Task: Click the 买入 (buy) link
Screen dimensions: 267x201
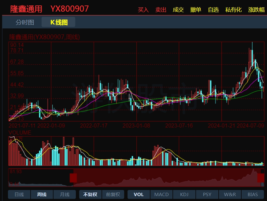Action: pyautogui.click(x=143, y=10)
